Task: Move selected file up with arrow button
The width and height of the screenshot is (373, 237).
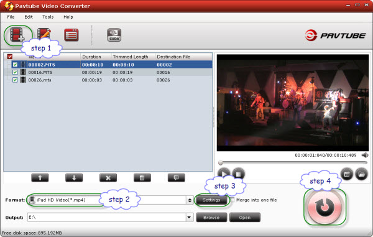Action: [40, 178]
